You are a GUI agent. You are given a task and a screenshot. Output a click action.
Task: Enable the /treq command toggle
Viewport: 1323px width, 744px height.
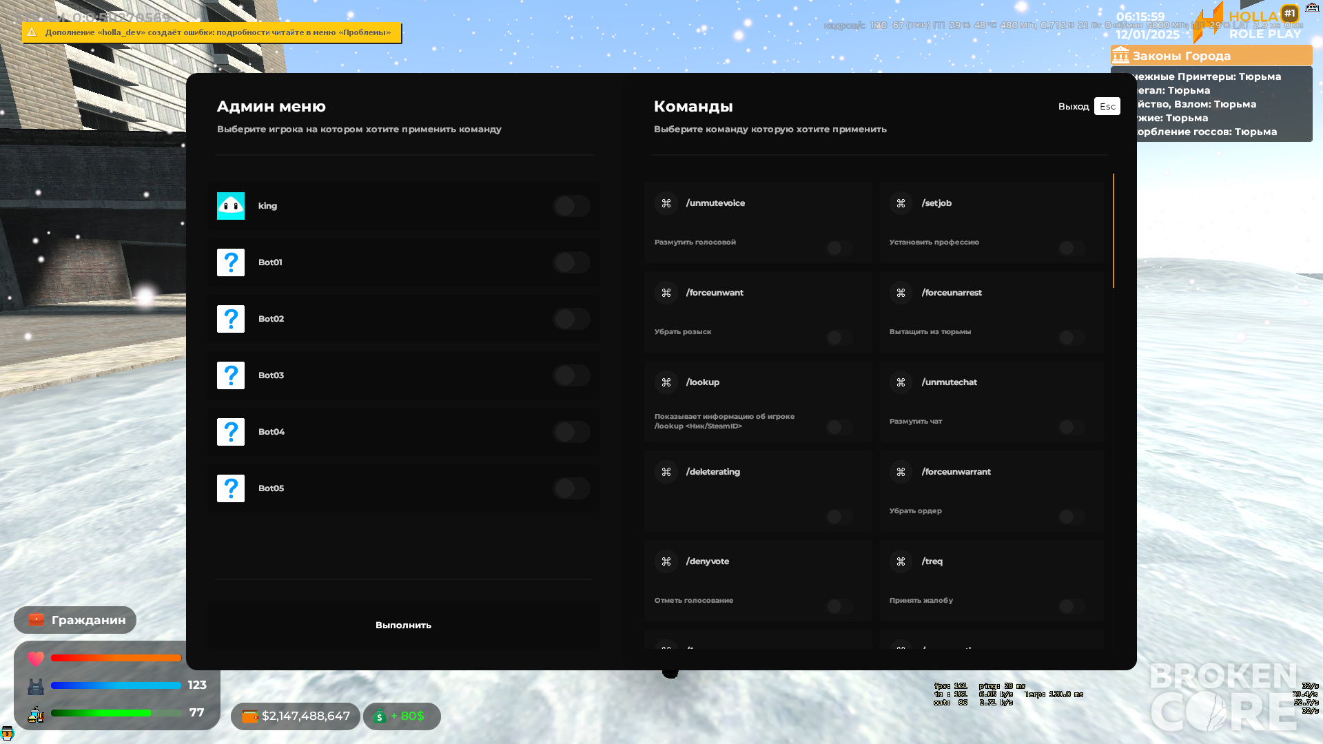1071,606
